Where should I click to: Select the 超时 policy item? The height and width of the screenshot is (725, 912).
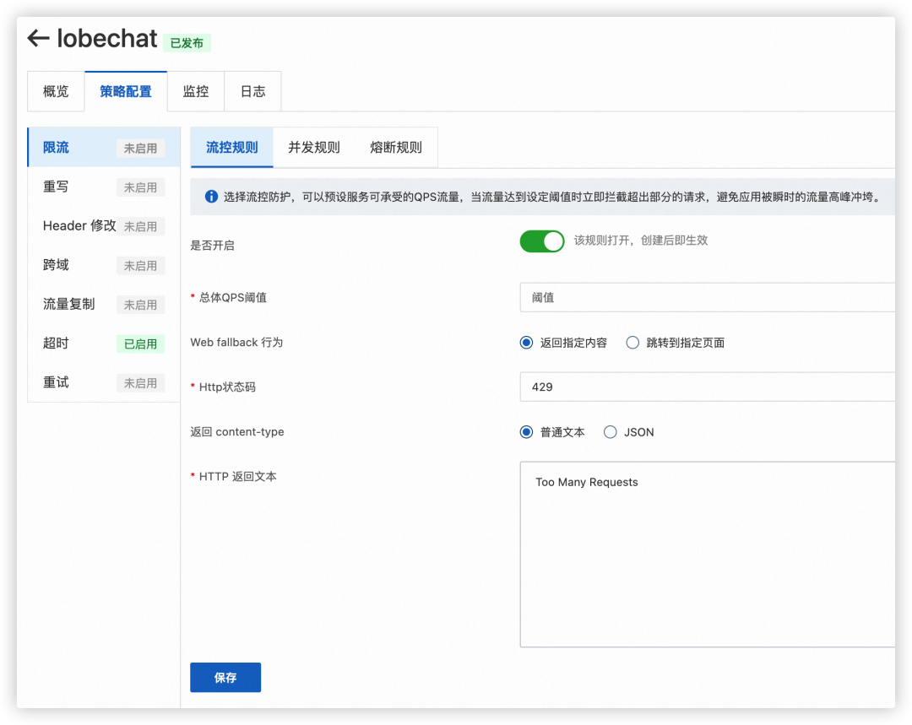(104, 343)
